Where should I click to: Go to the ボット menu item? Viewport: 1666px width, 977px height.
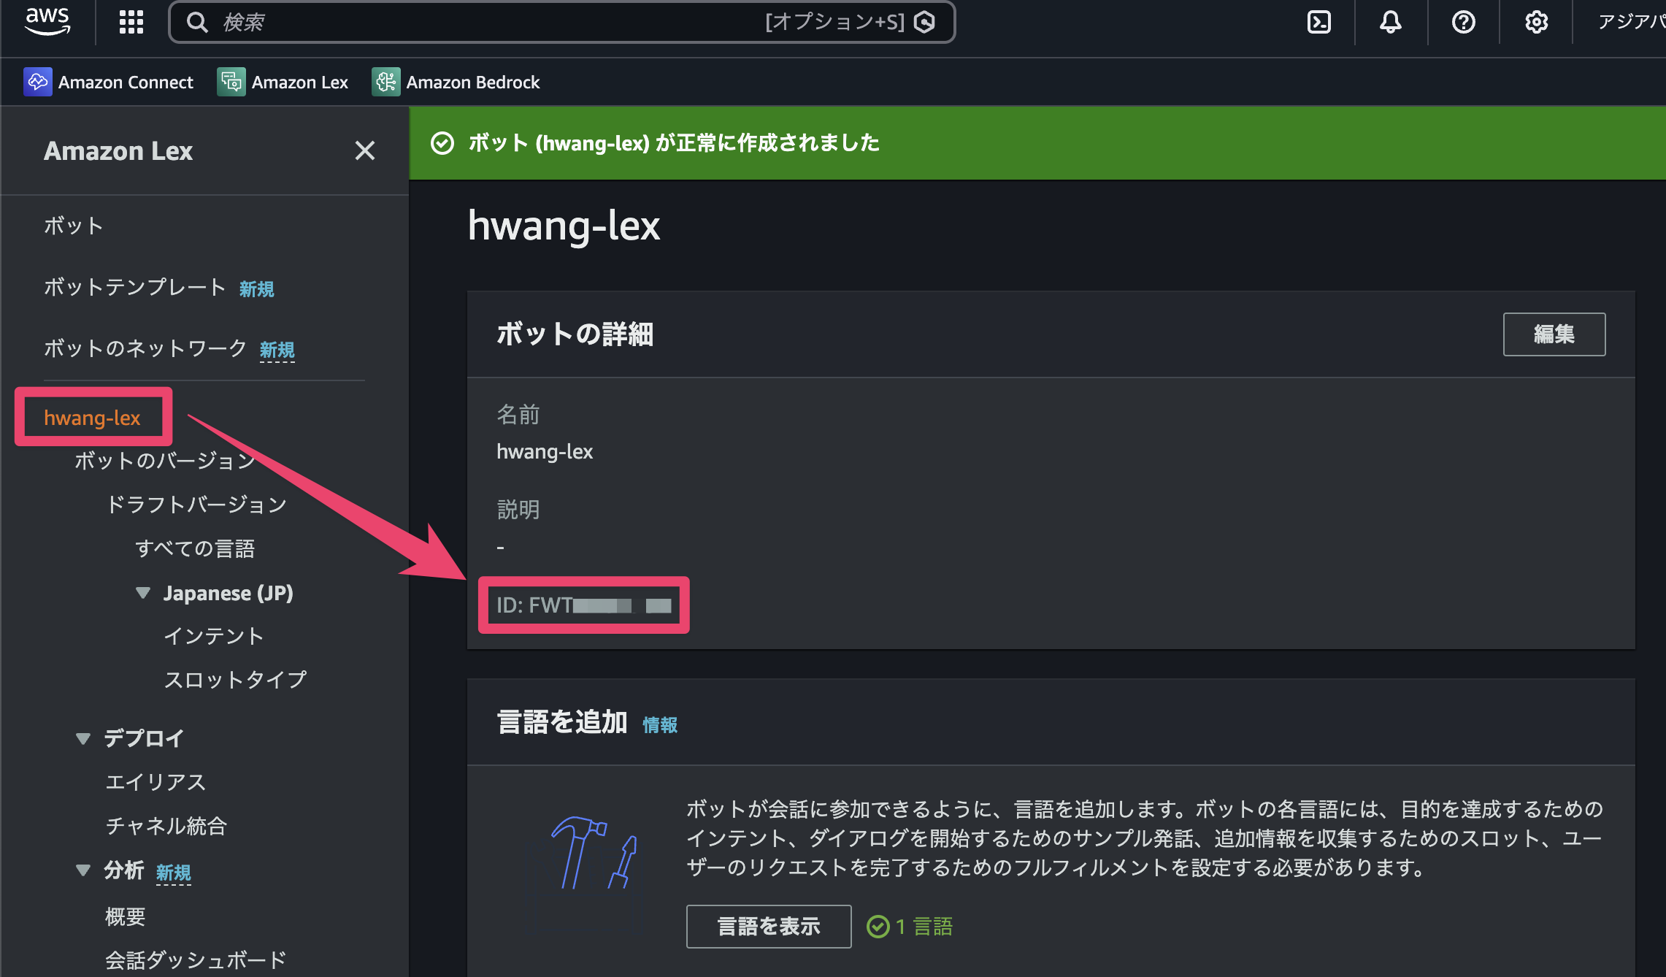(x=73, y=226)
